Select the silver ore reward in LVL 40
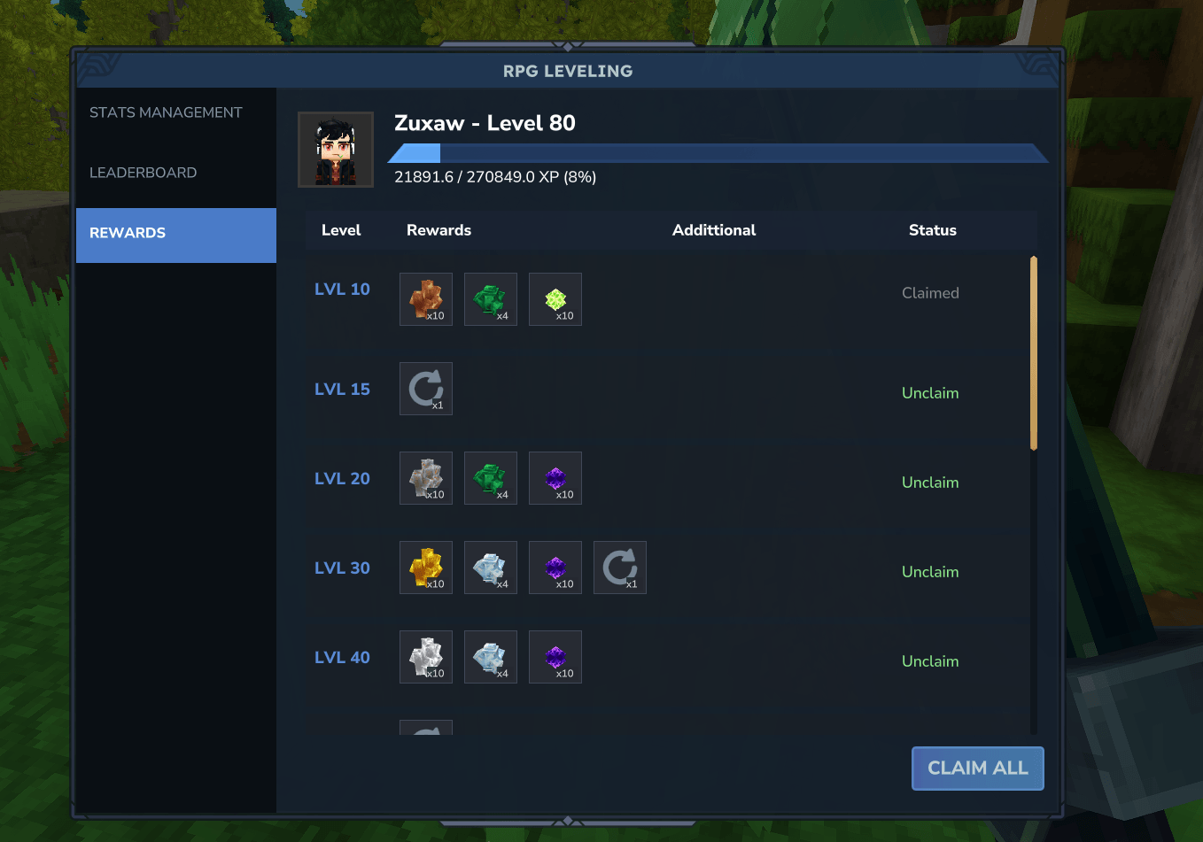1203x842 pixels. tap(426, 657)
